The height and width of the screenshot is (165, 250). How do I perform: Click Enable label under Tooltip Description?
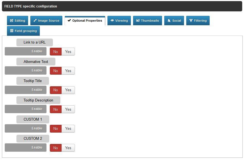26,109
